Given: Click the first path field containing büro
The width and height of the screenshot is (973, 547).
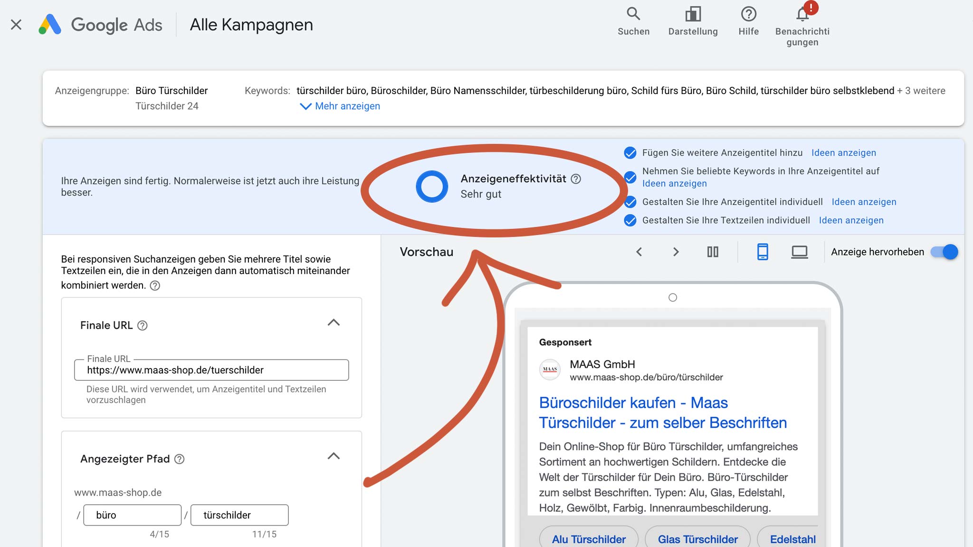Looking at the screenshot, I should (133, 515).
